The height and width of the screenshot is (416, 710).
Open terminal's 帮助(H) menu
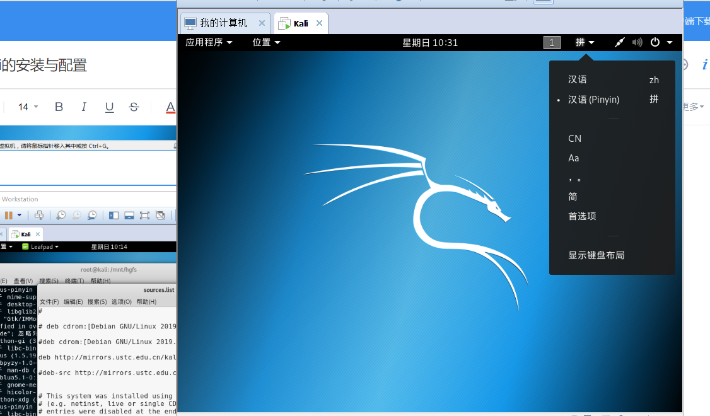[x=100, y=281]
